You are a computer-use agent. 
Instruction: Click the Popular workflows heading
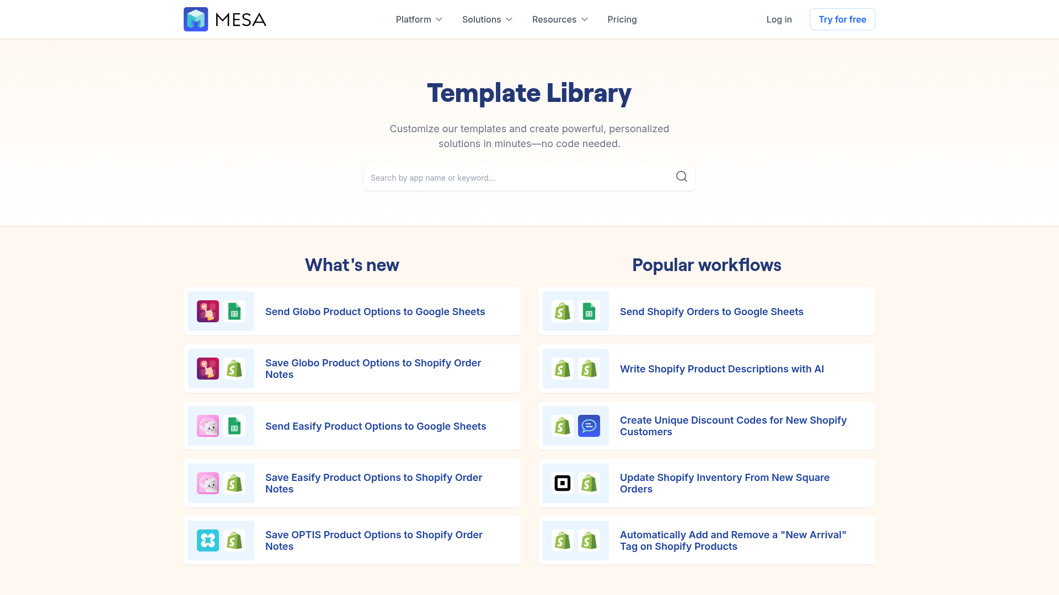[x=707, y=265]
